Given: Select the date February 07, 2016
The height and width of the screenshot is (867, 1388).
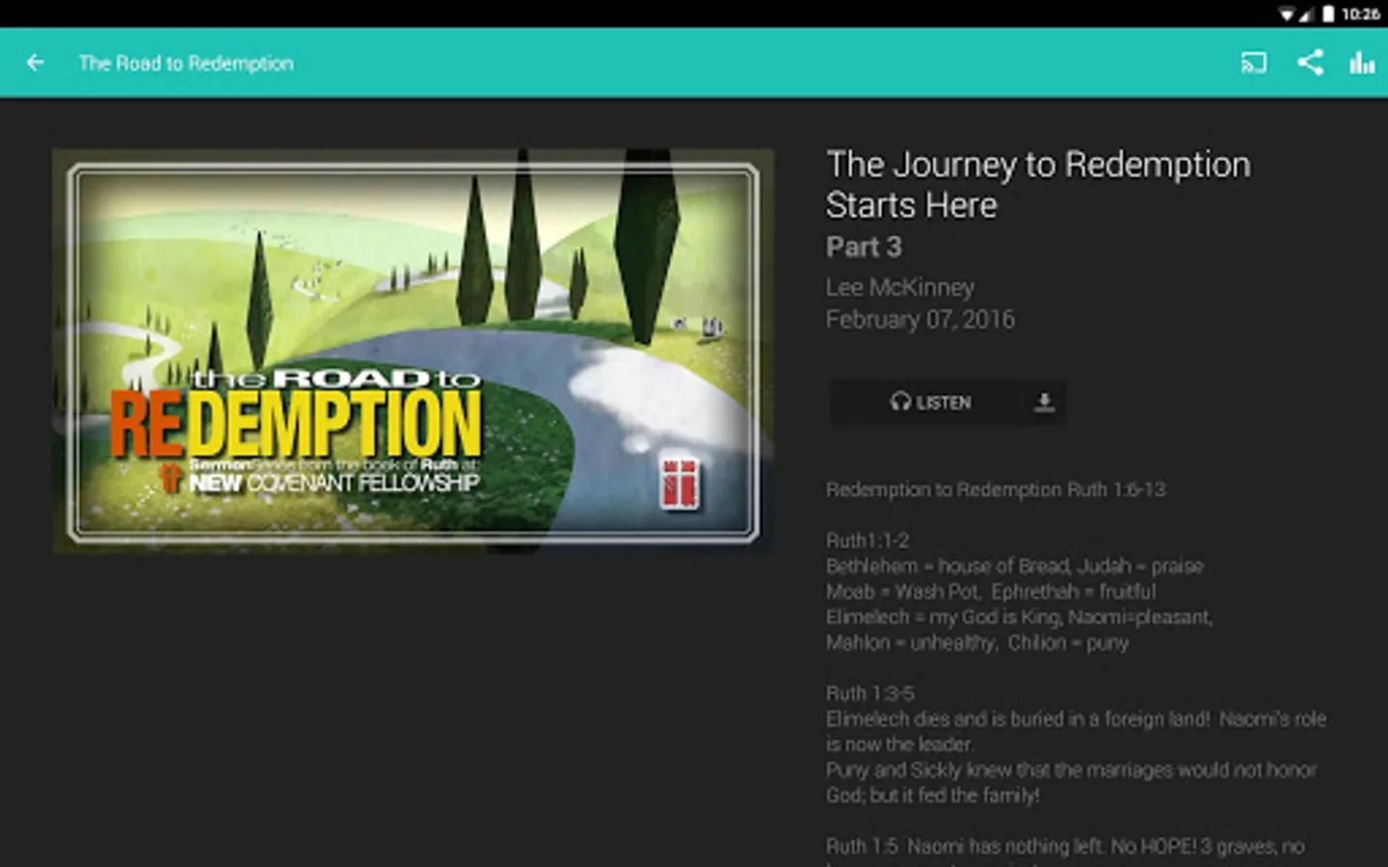Looking at the screenshot, I should (921, 319).
